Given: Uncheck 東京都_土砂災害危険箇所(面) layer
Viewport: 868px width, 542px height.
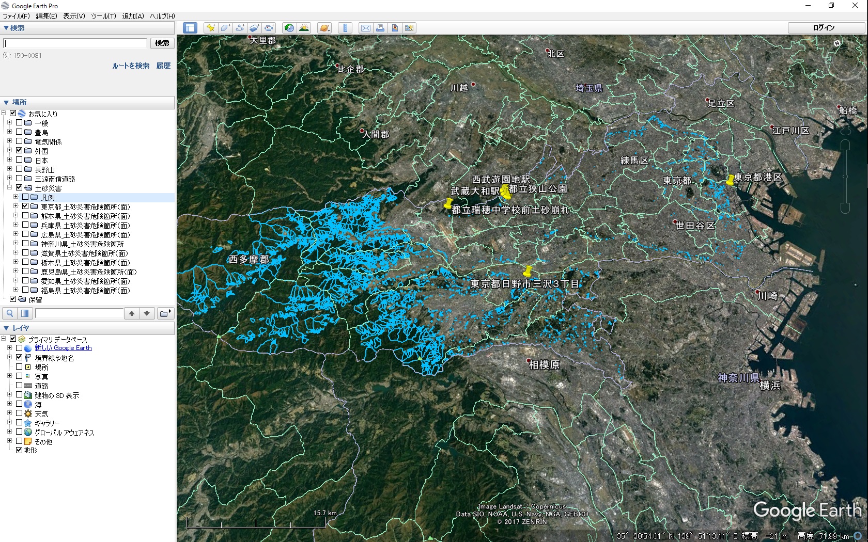Looking at the screenshot, I should [25, 206].
